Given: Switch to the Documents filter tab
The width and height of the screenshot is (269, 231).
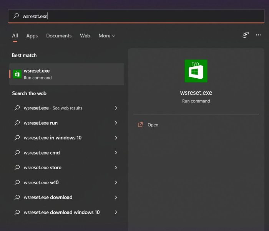Looking at the screenshot, I should pos(59,36).
